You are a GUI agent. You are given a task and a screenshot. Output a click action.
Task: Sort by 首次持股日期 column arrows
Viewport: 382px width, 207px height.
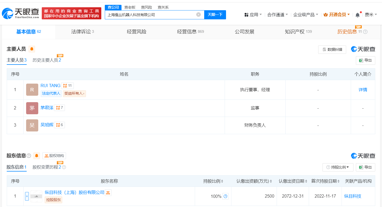339,181
